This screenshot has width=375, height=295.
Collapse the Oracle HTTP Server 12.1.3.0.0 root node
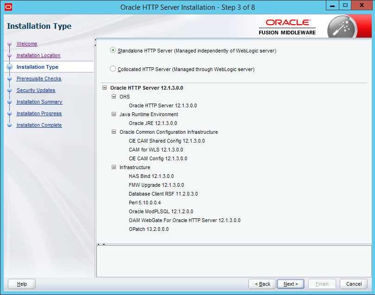point(105,88)
